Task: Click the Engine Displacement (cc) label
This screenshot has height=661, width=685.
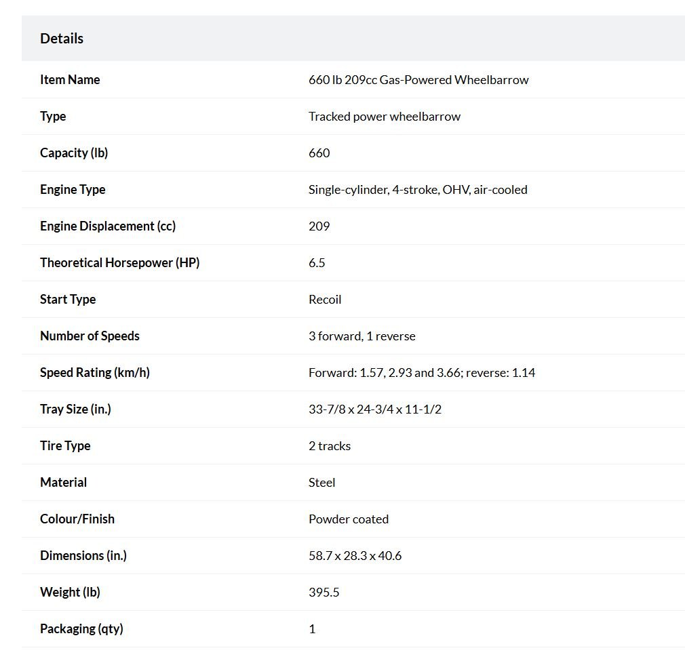Action: (x=108, y=226)
